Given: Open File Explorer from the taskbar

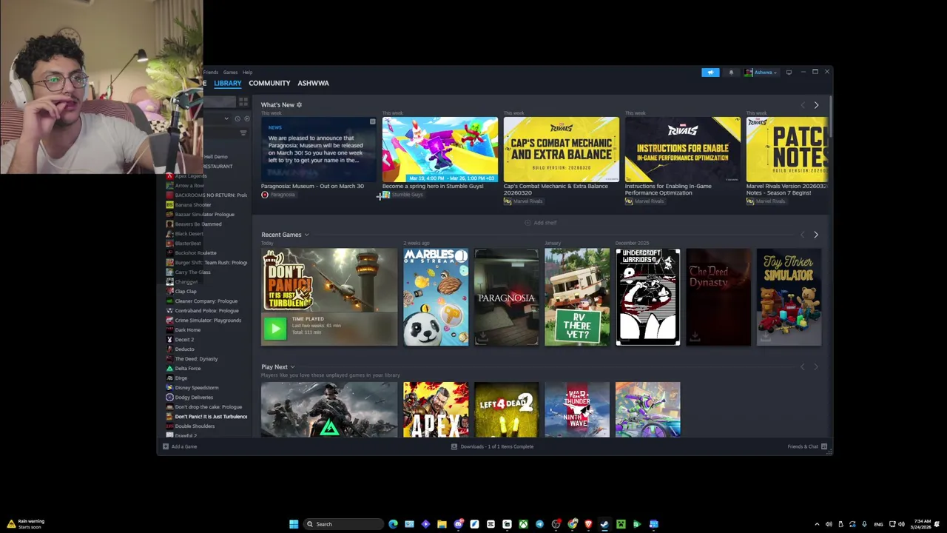Looking at the screenshot, I should pos(442,524).
